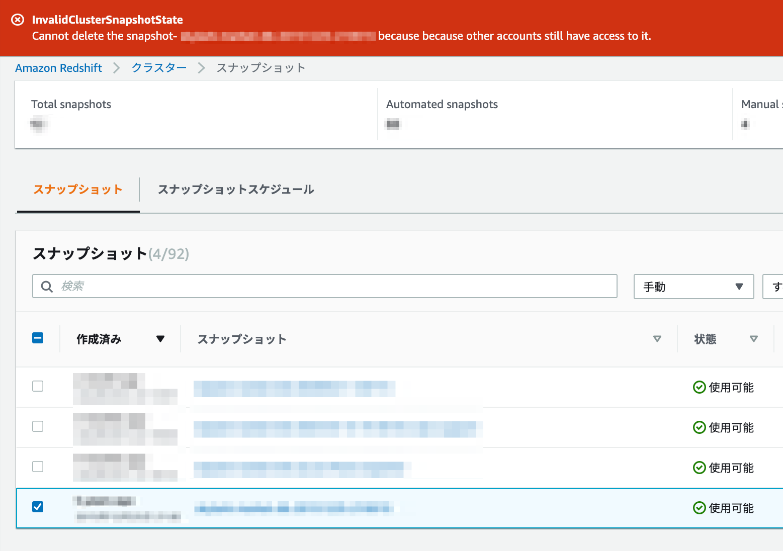Open the partially visible dropdown at the right edge
This screenshot has height=551, width=783.
tap(776, 287)
